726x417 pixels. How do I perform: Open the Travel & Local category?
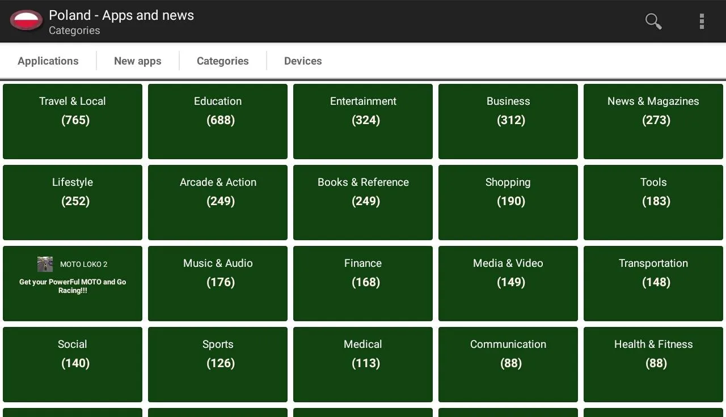[x=73, y=121]
